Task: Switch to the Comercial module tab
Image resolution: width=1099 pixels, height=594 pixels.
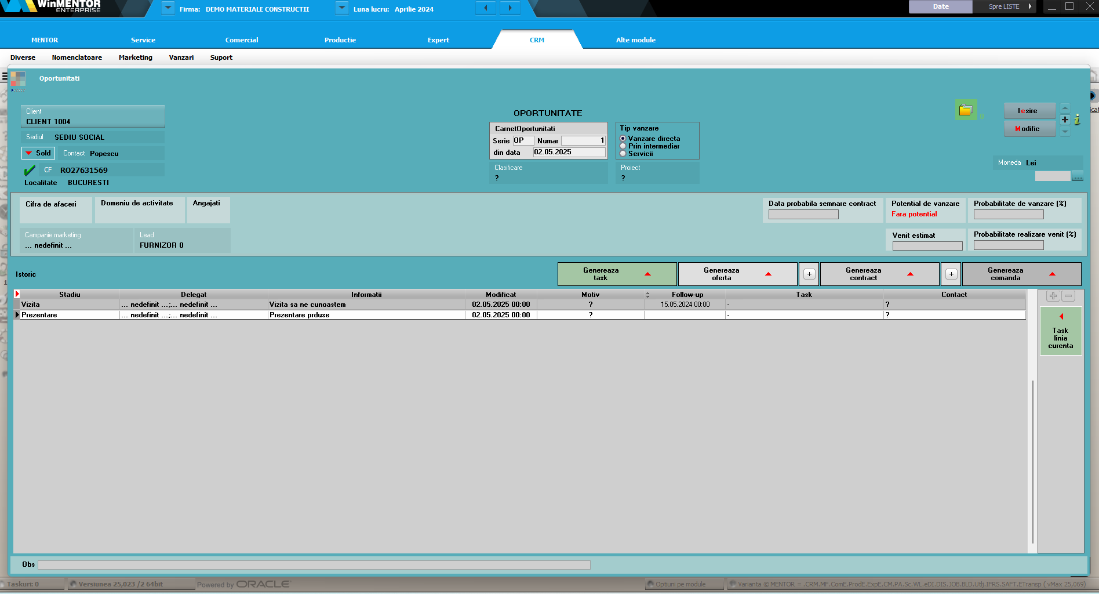Action: (x=242, y=40)
